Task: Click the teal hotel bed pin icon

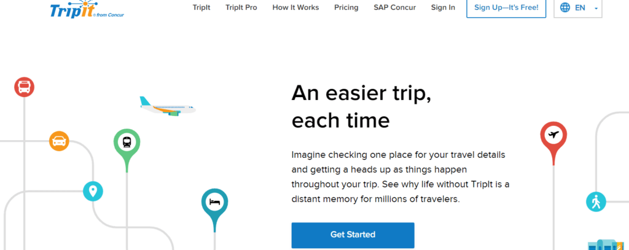Action: coord(214,201)
